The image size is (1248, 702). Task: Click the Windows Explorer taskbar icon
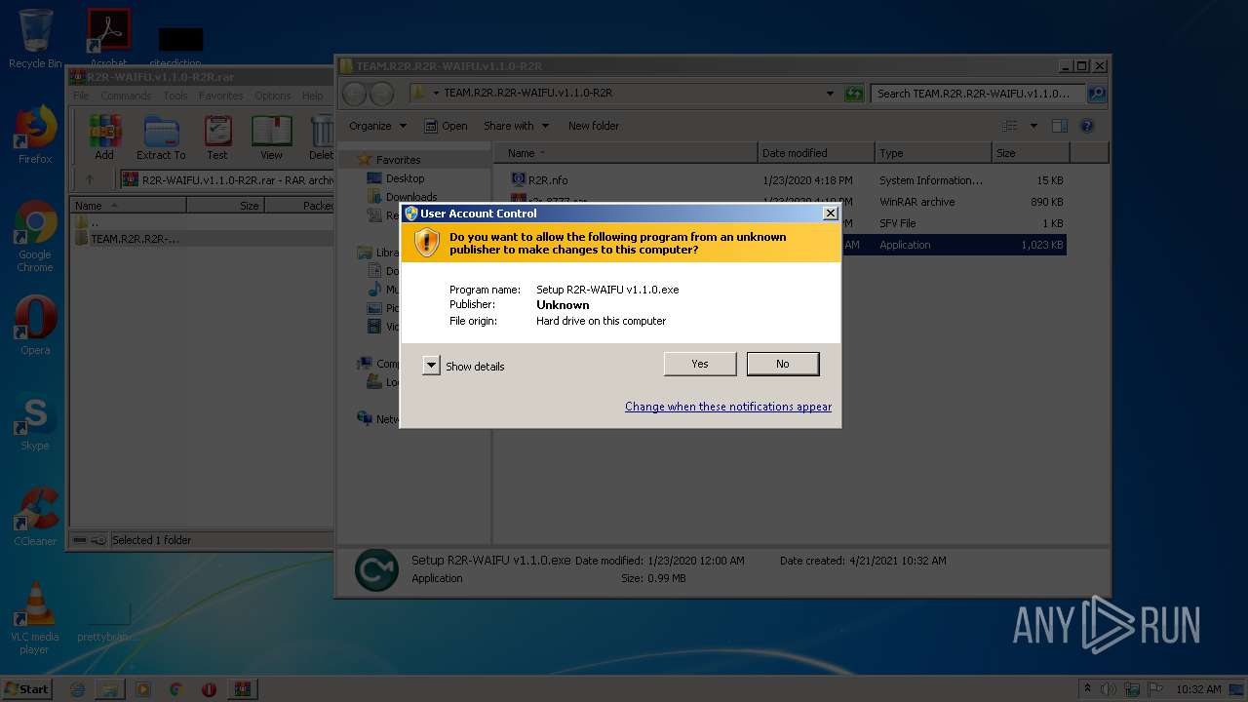110,689
